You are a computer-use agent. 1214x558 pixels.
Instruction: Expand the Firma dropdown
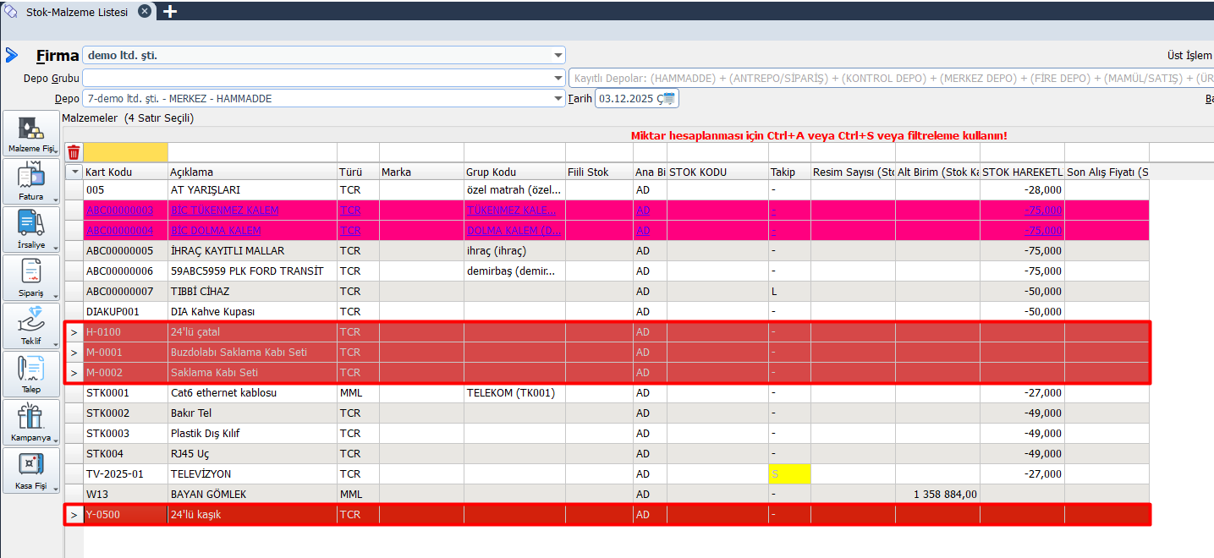pos(558,56)
